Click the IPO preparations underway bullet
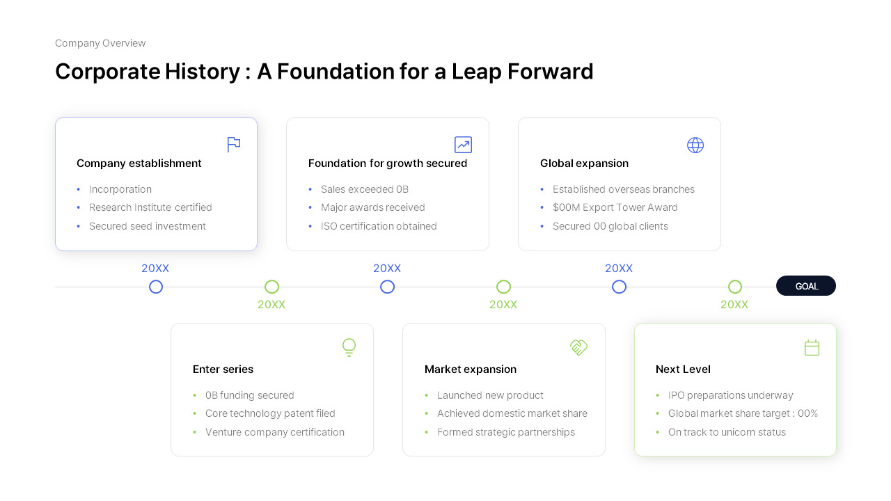This screenshot has width=891, height=501. point(731,395)
